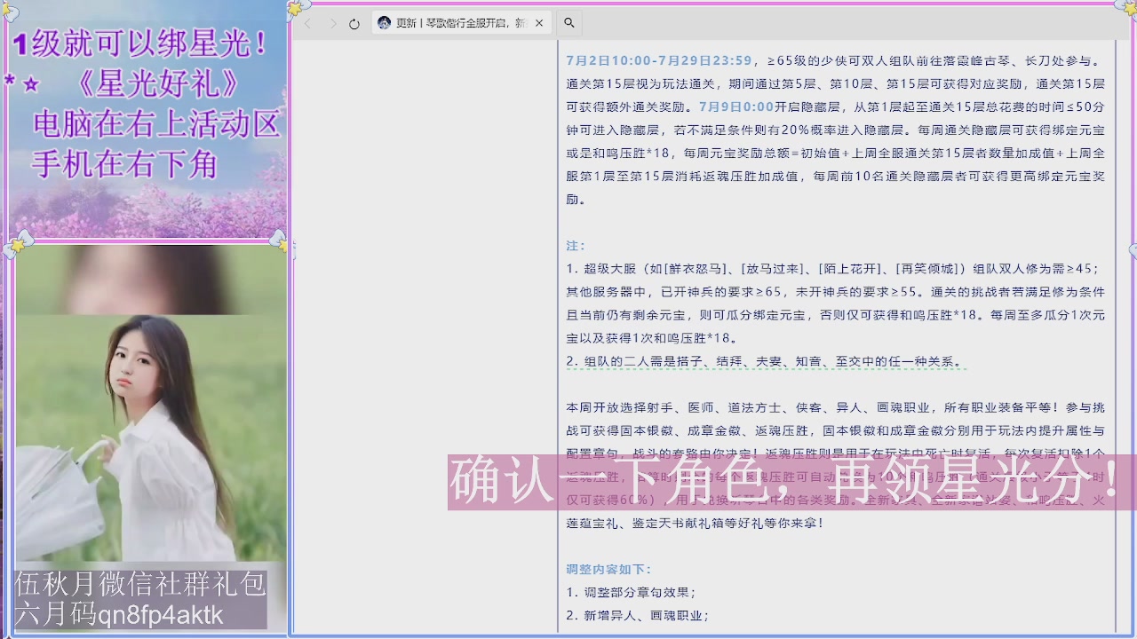
Task: Click the paragraph starting 本周开放选择射手、医师
Action: [836, 465]
